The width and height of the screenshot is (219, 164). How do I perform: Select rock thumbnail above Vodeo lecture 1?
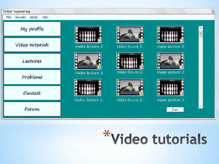click(x=88, y=61)
